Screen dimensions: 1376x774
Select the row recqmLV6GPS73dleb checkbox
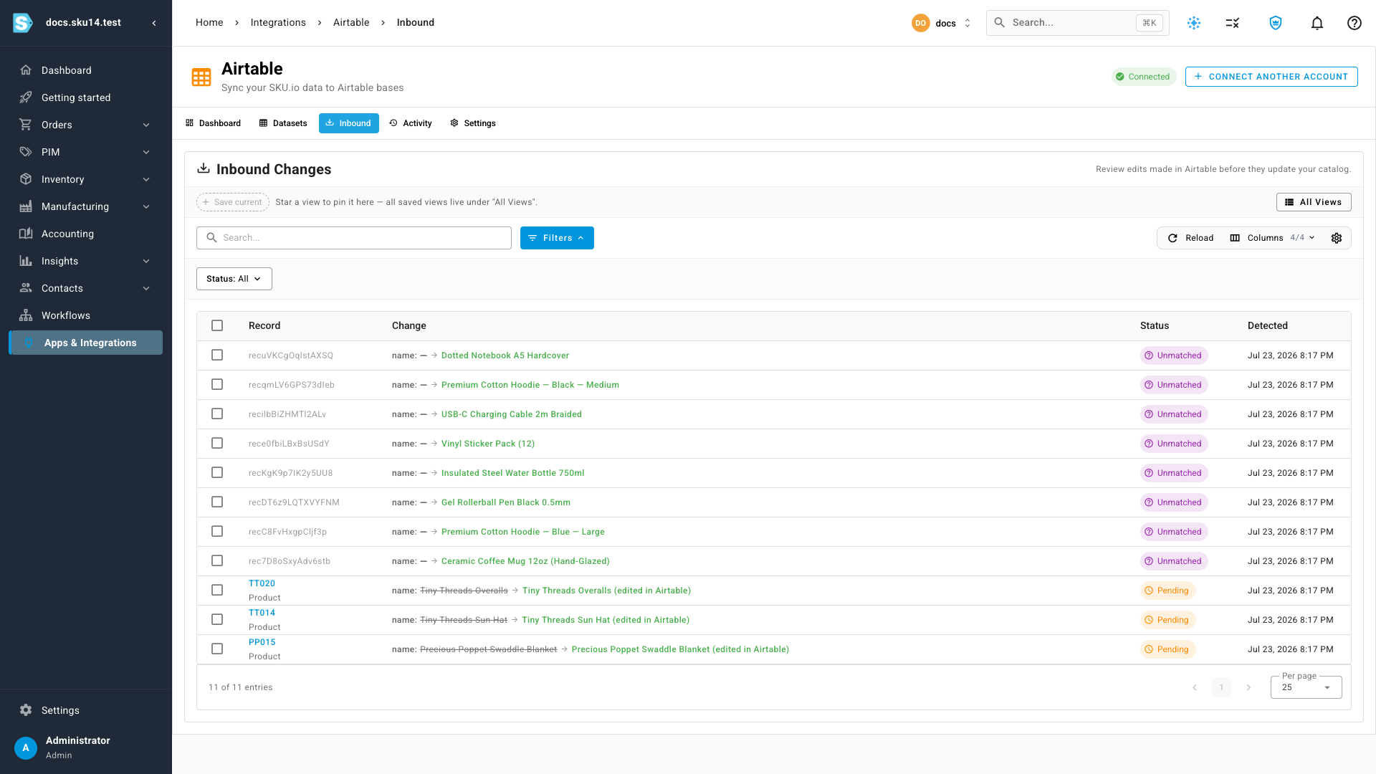[217, 384]
